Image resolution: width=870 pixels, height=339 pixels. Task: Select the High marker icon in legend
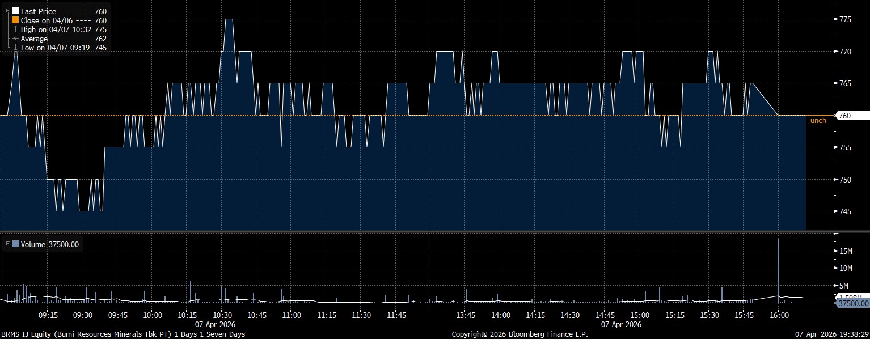click(x=15, y=29)
